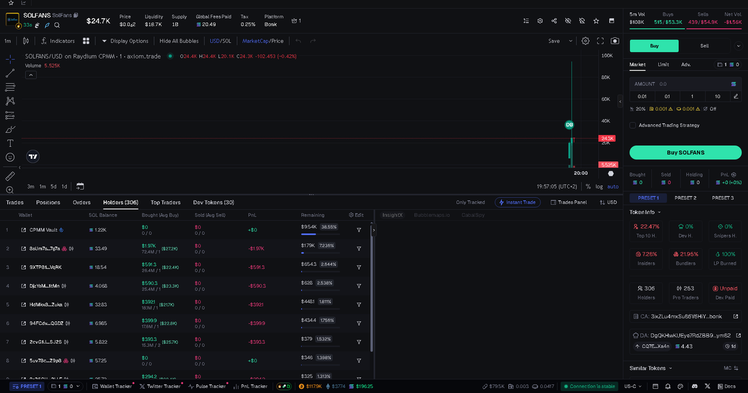Viewport: 748px width, 393px height.
Task: Collapse the volume indicator legend
Action: 31,75
